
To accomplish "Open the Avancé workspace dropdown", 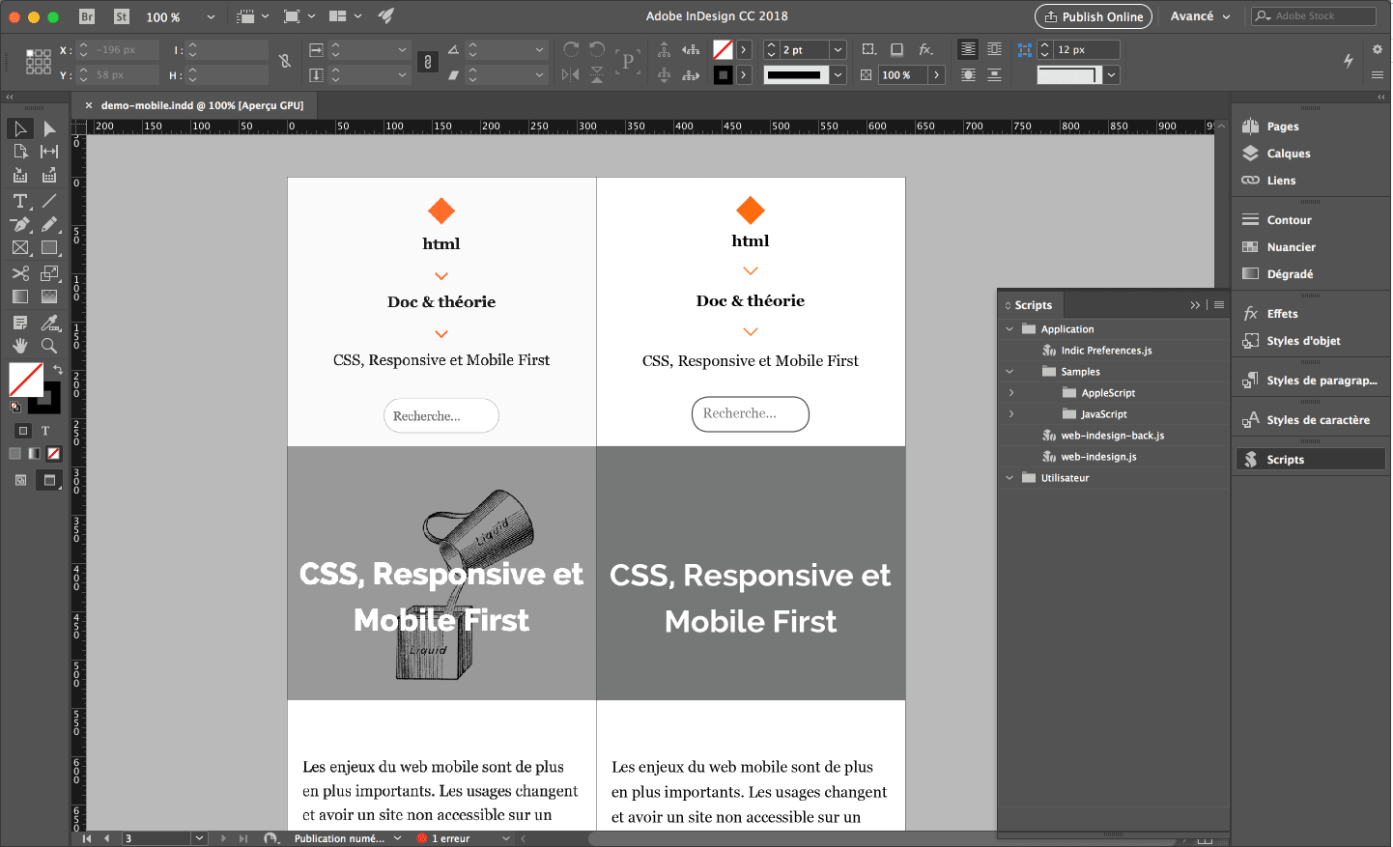I will (x=1200, y=16).
